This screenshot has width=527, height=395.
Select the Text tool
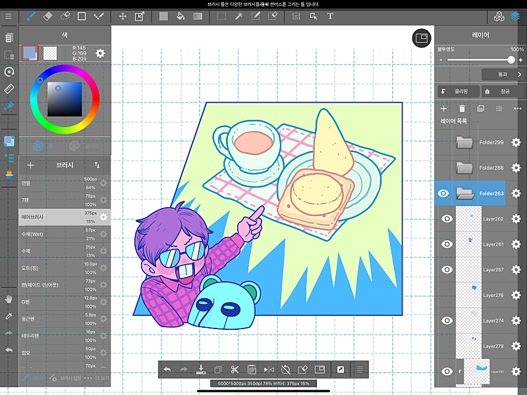[x=330, y=16]
